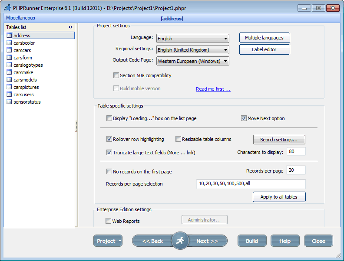The width and height of the screenshot is (344, 261).
Task: Click the Multiple languages button
Action: pos(265,38)
